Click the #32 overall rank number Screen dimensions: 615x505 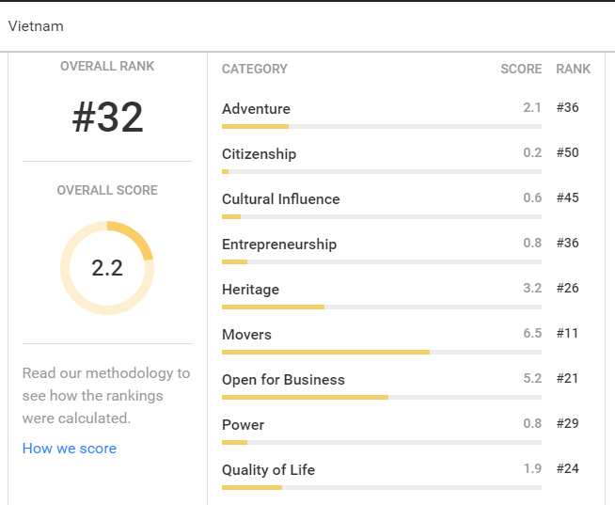click(107, 118)
